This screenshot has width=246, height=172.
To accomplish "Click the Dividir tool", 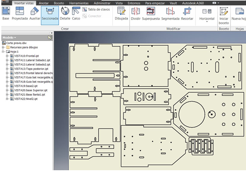I will (135, 14).
